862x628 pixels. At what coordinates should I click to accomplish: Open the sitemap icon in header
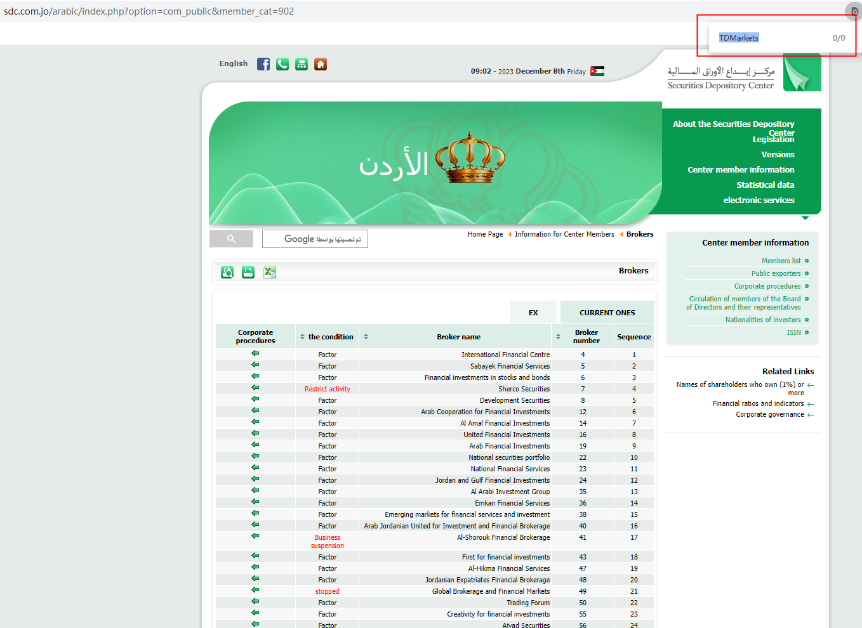(302, 64)
